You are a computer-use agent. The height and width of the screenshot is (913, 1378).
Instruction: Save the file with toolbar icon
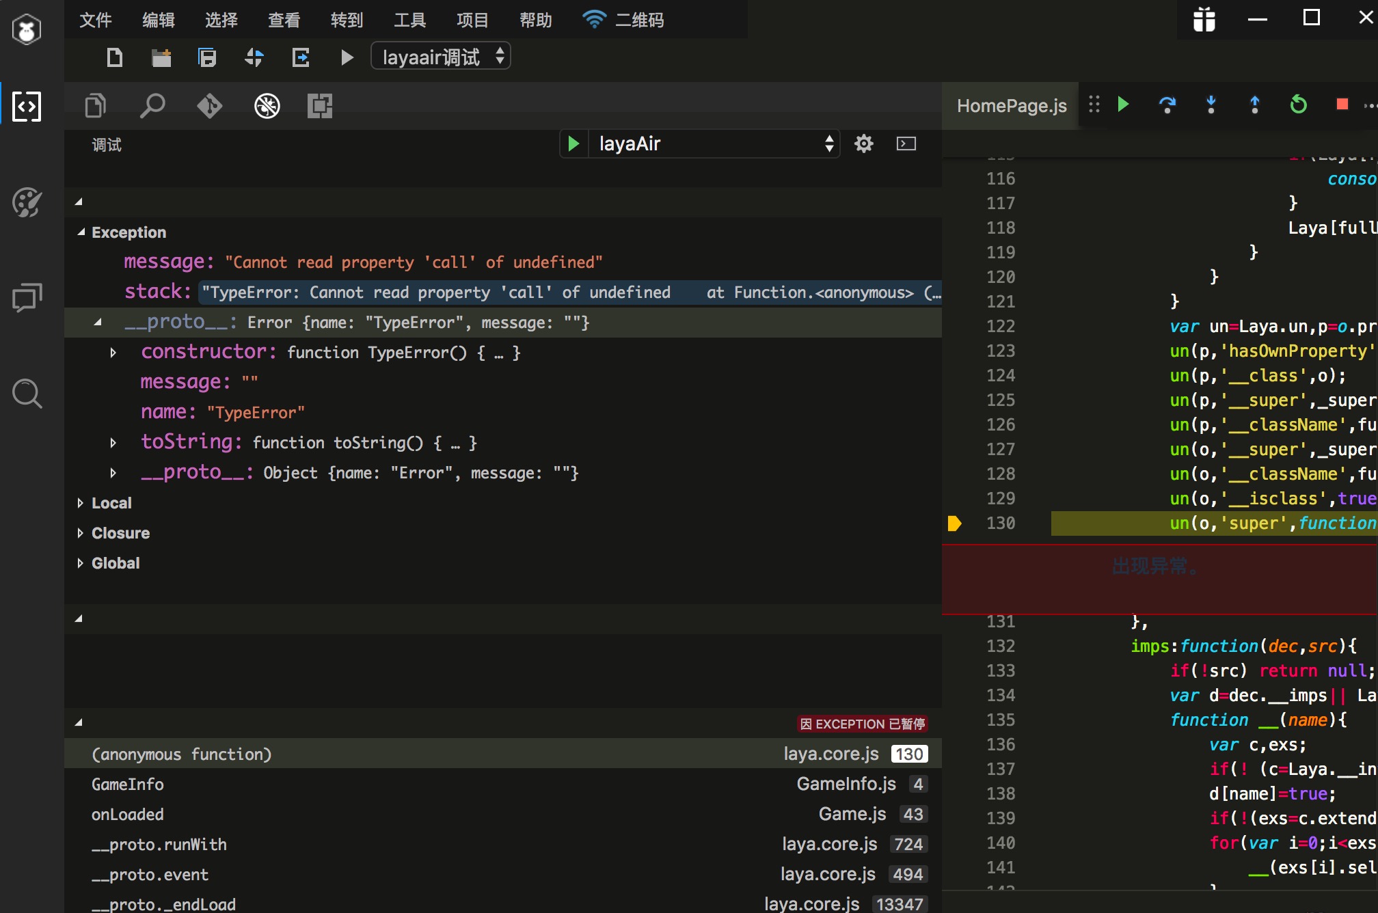(x=207, y=57)
